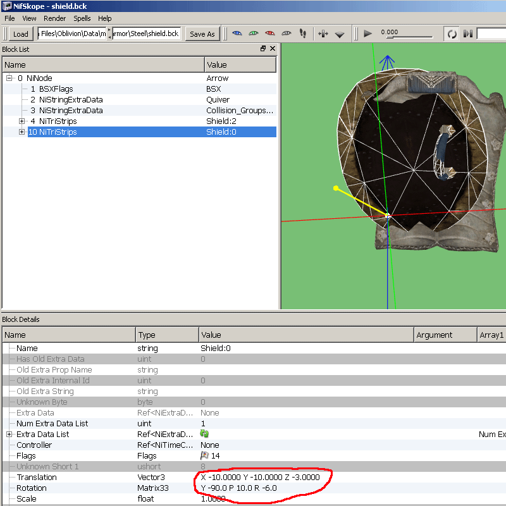The height and width of the screenshot is (506, 506).
Task: Select the Controller value None
Action: coord(210,445)
